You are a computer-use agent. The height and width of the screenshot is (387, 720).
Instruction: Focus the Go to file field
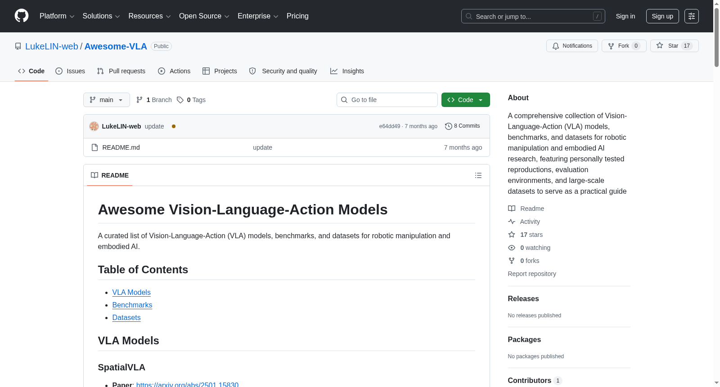pyautogui.click(x=387, y=100)
